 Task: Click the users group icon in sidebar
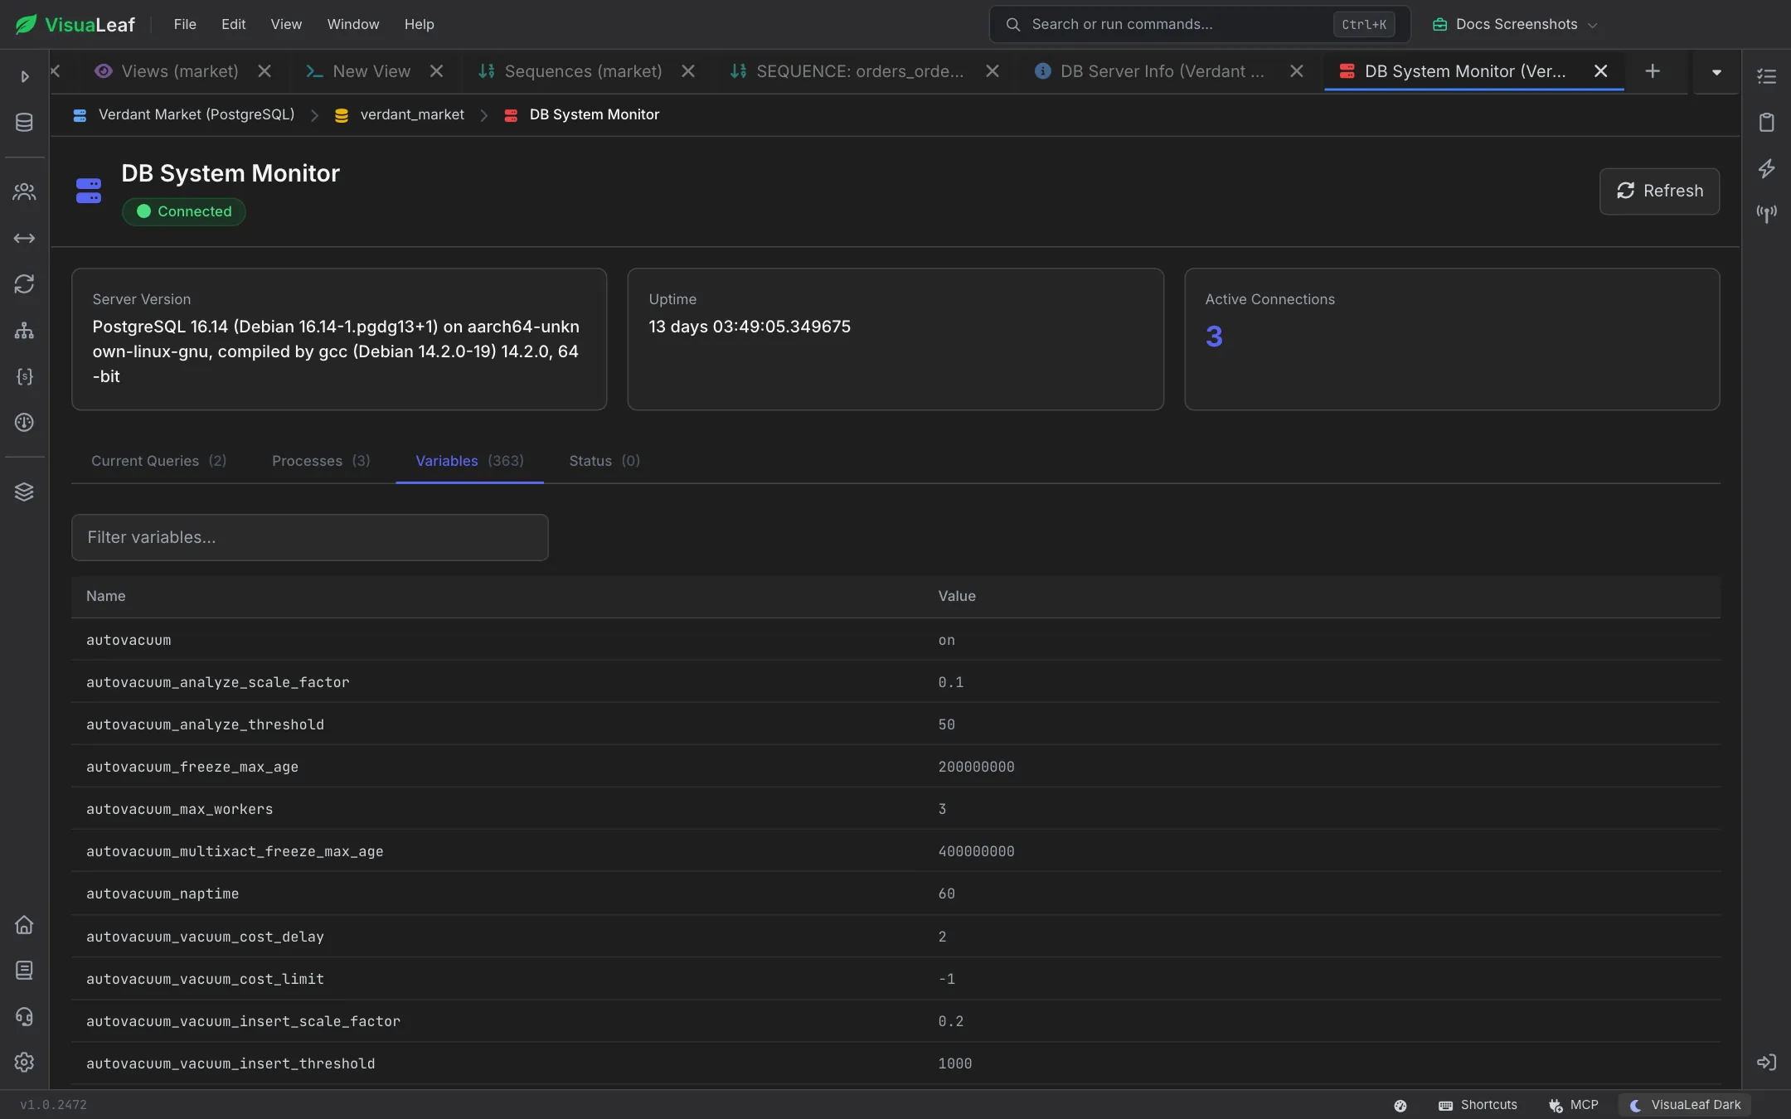click(24, 191)
